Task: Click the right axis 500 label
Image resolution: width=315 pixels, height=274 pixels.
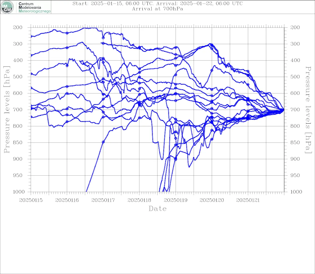Action: (295, 77)
